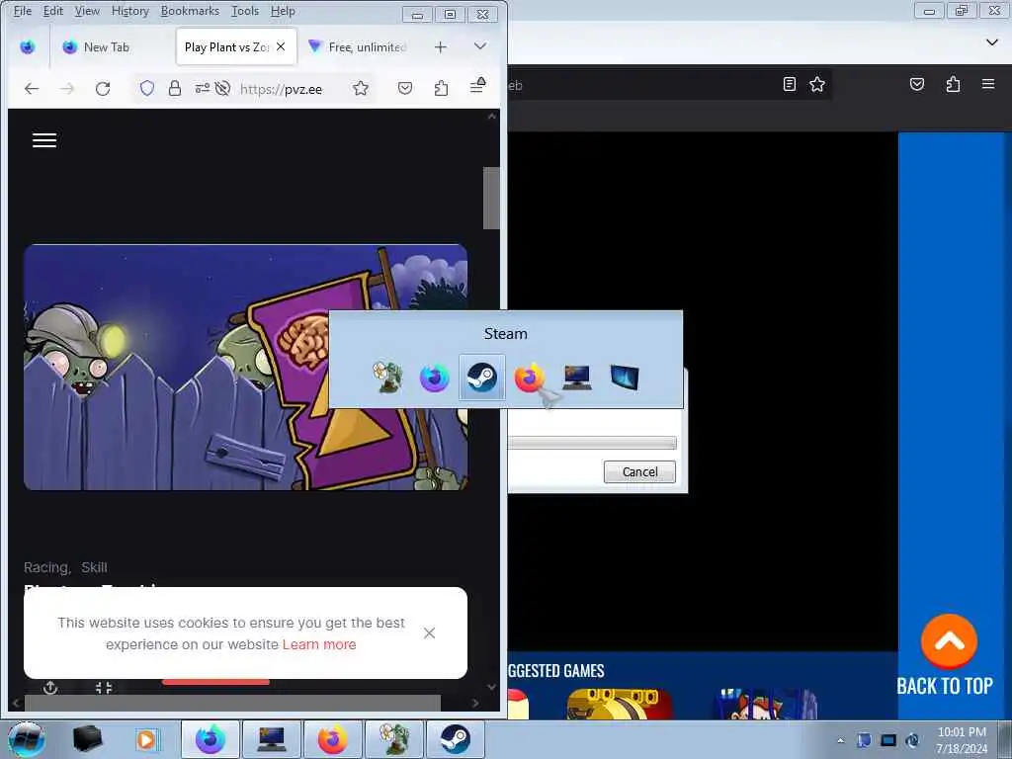Viewport: 1012px width, 759px height.
Task: Click the exit fullscreen icon below the cookie banner
Action: point(104,688)
